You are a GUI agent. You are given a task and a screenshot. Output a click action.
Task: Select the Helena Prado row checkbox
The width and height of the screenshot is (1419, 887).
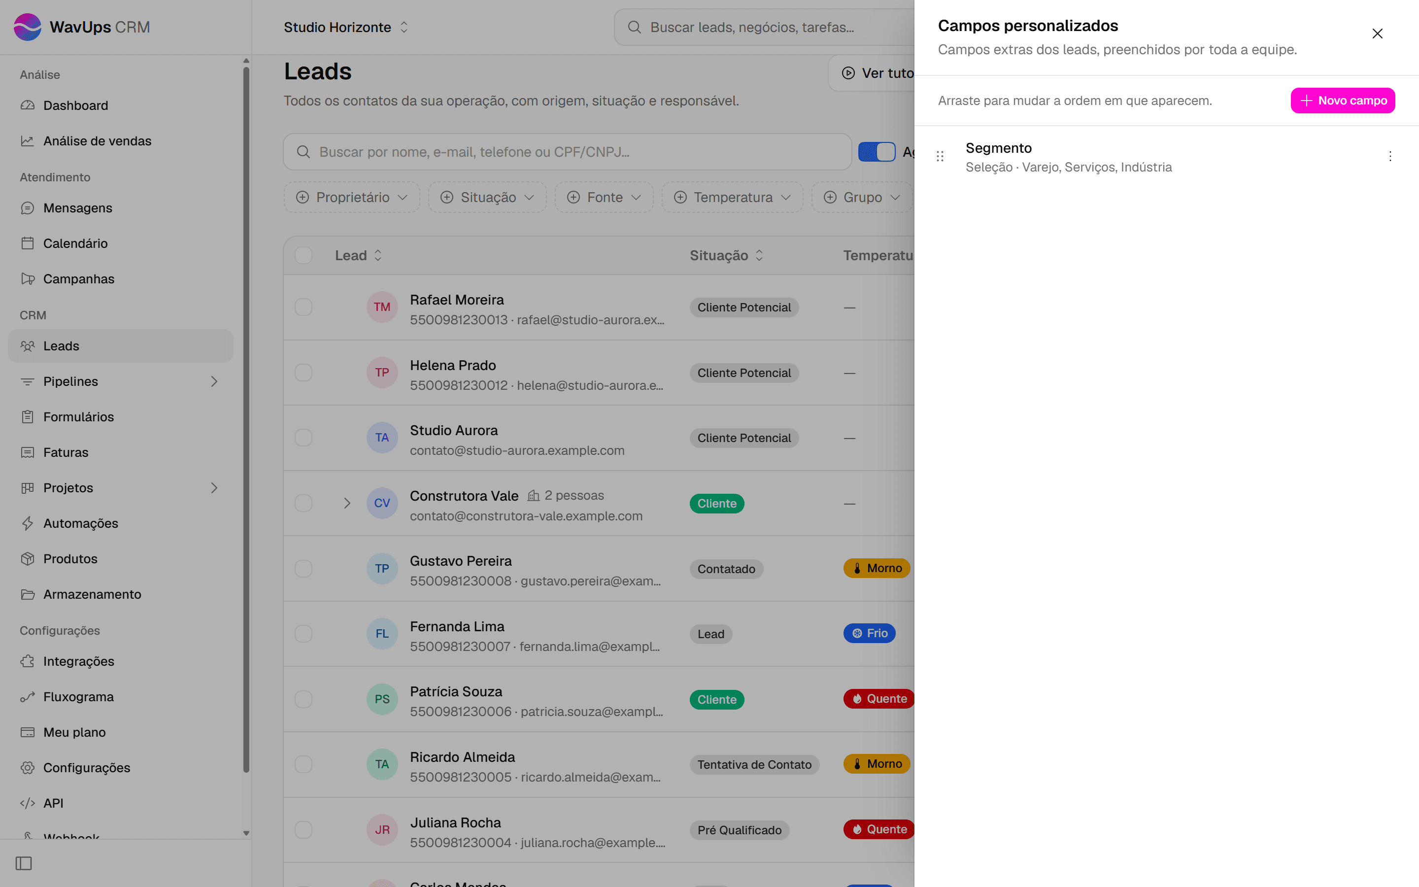[303, 373]
